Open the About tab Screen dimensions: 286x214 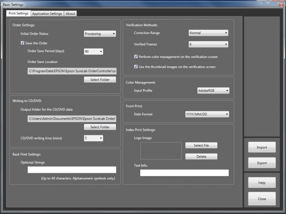pyautogui.click(x=70, y=14)
